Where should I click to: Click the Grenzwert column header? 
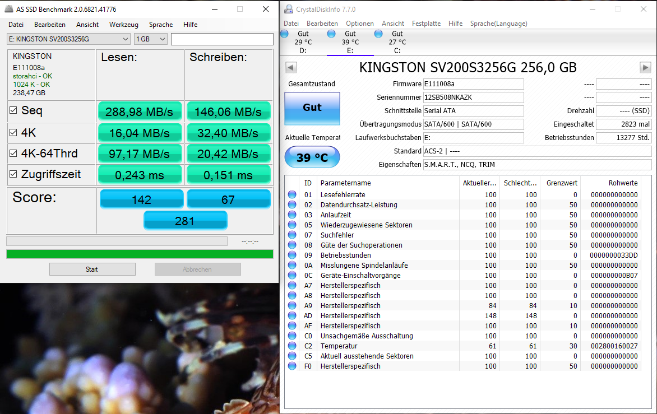pyautogui.click(x=561, y=183)
